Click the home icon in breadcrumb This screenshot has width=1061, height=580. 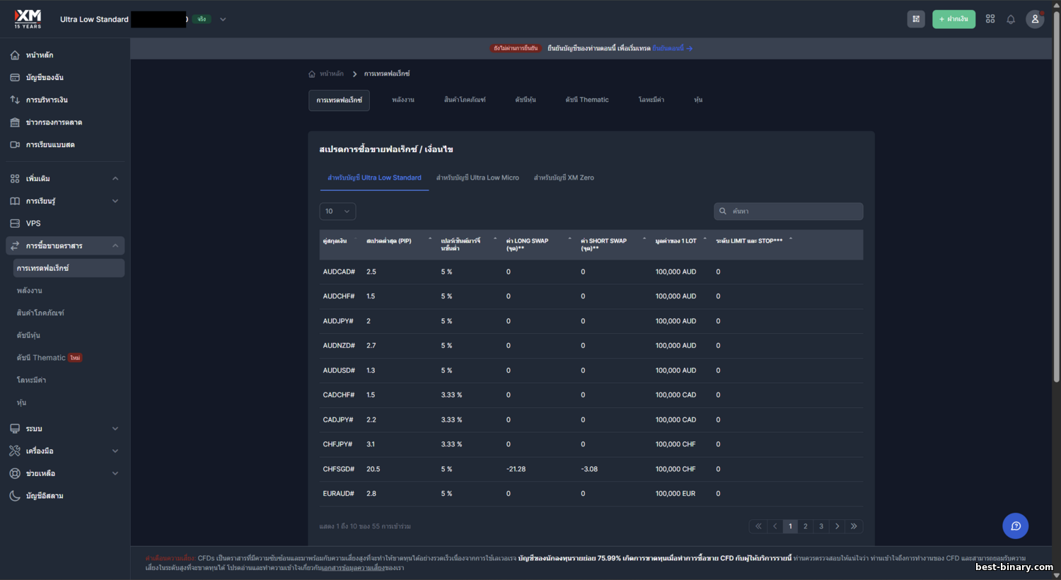pyautogui.click(x=312, y=74)
